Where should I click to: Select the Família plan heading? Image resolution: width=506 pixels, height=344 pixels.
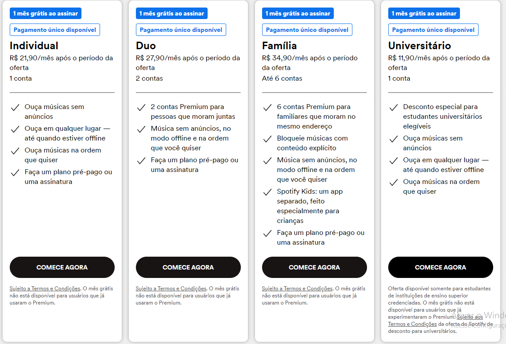(x=279, y=46)
